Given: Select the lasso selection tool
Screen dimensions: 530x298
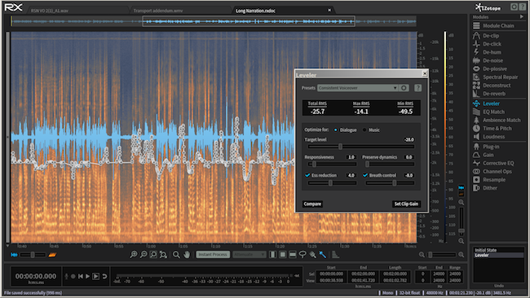Looking at the screenshot, I should click(303, 255).
